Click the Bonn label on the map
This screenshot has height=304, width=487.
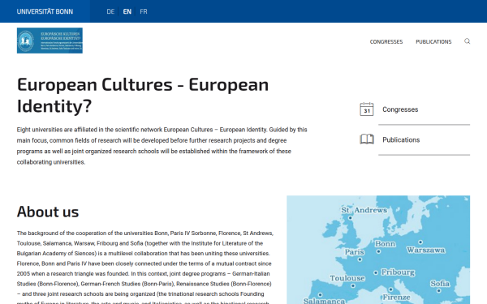coord(385,244)
